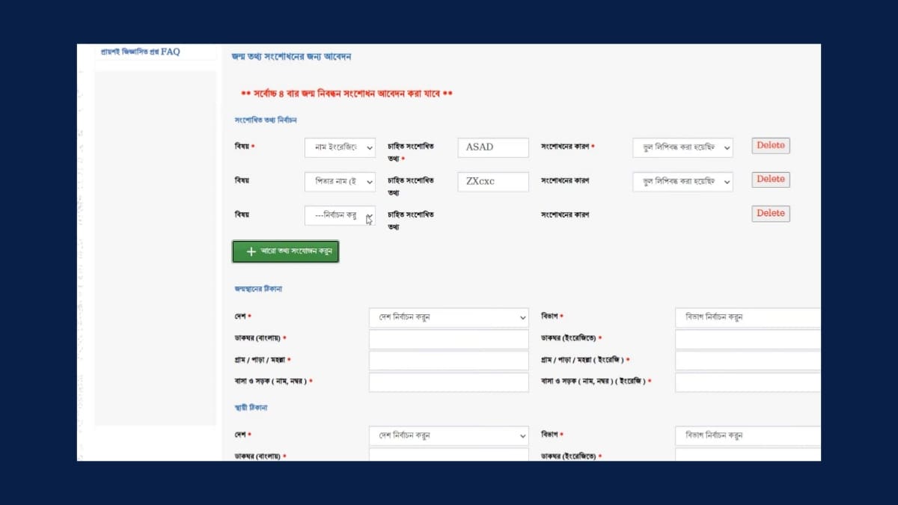Image resolution: width=898 pixels, height=505 pixels.
Task: Click the birthplace ডাকঘর (ইংরেজিতে) input field
Action: (748, 339)
